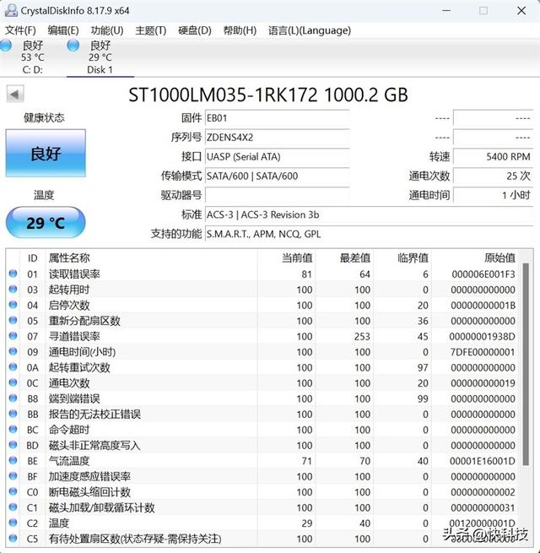Screen dimensions: 540x553
Task: Click the status dot for BF 加速度感应错误率
Action: tap(13, 476)
